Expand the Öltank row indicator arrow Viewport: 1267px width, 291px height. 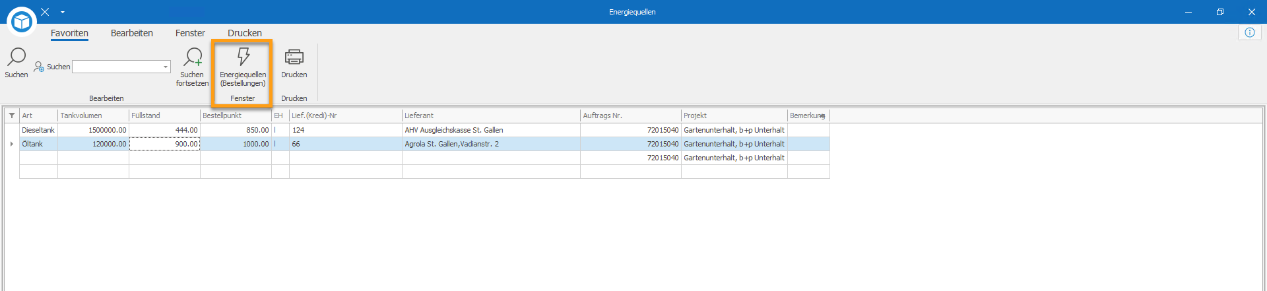click(x=12, y=144)
